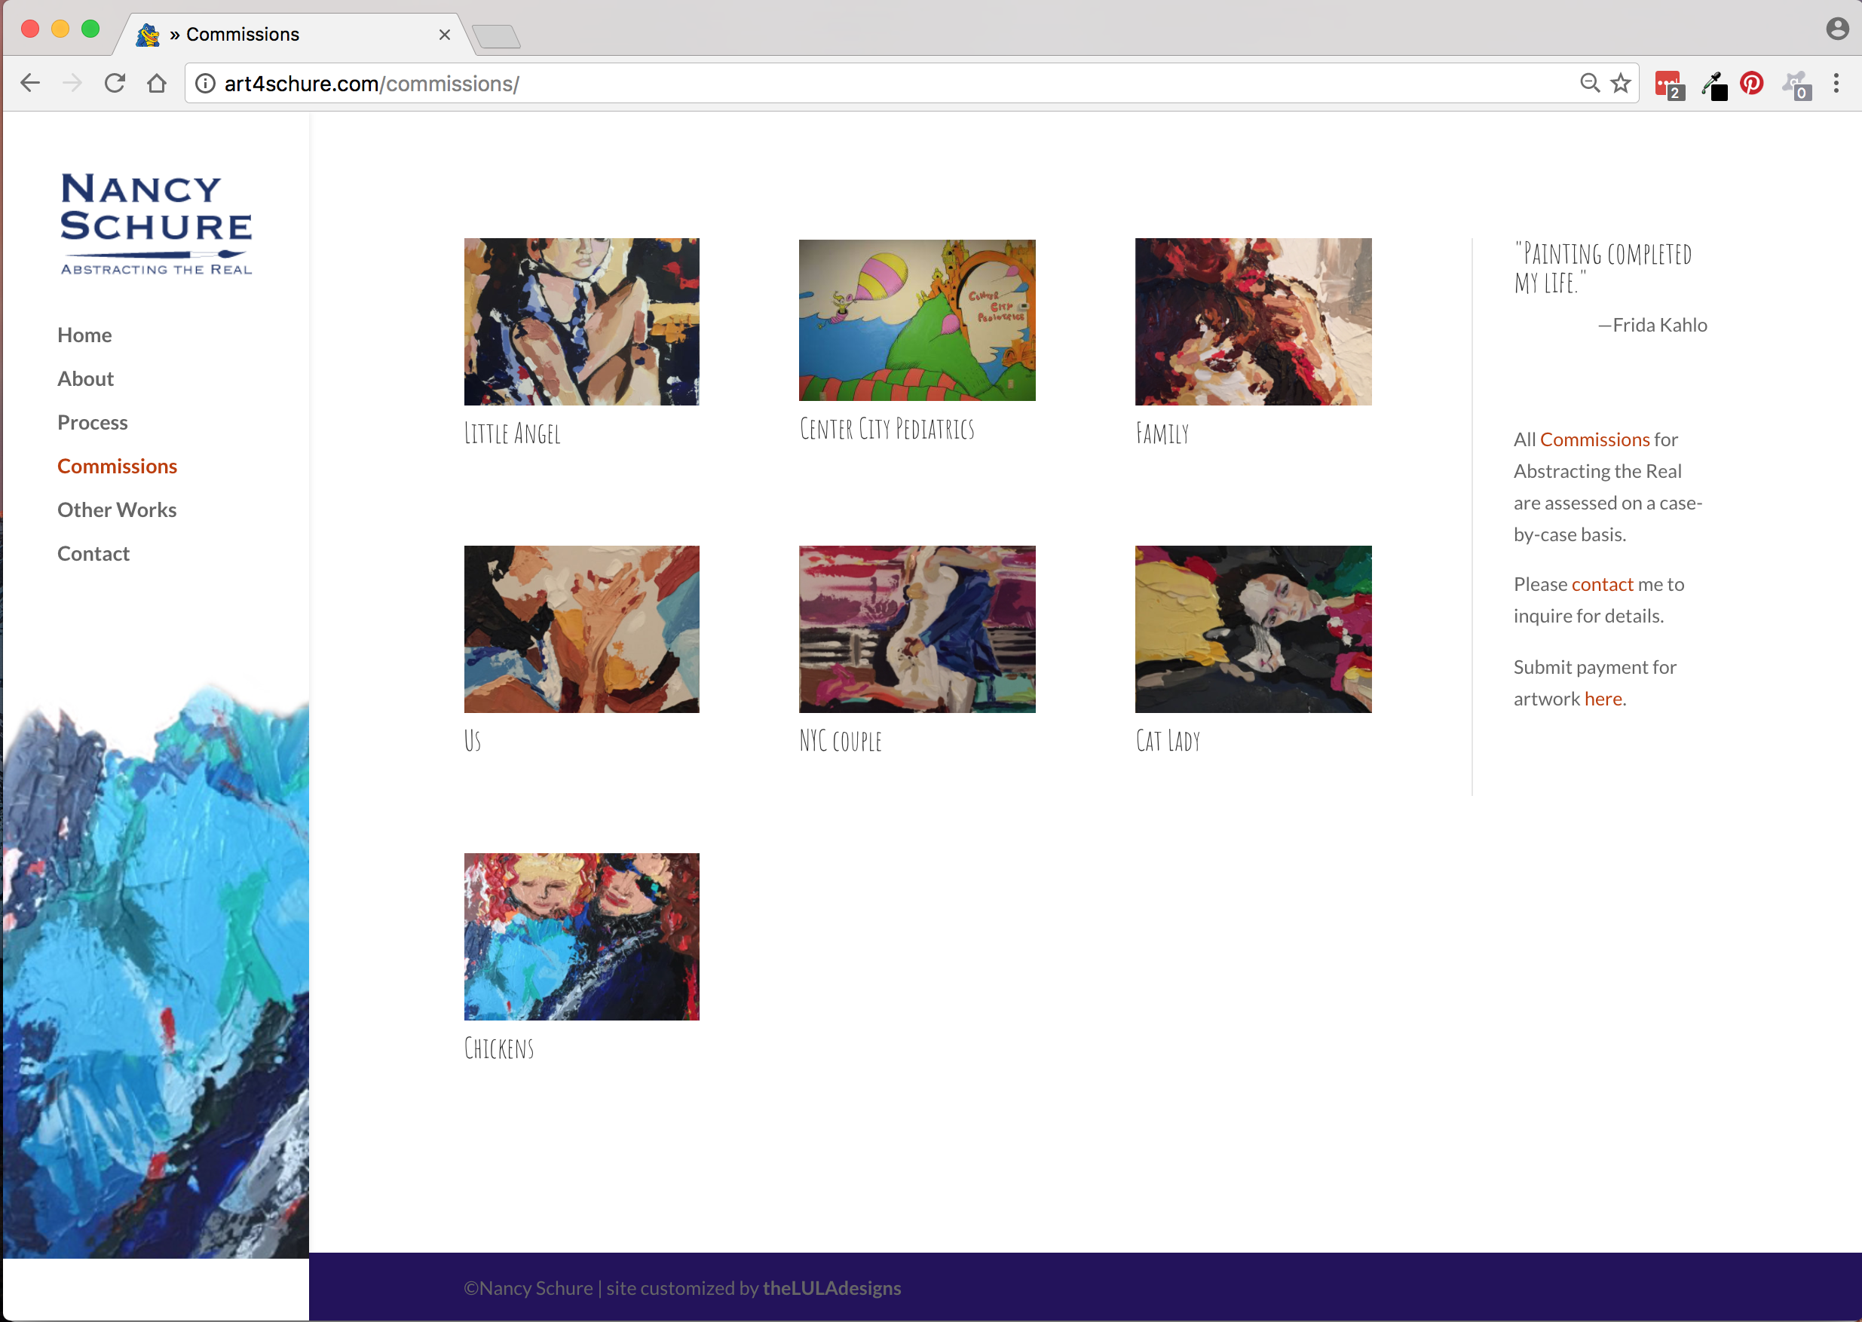Go to the About page
This screenshot has width=1862, height=1322.
point(85,378)
